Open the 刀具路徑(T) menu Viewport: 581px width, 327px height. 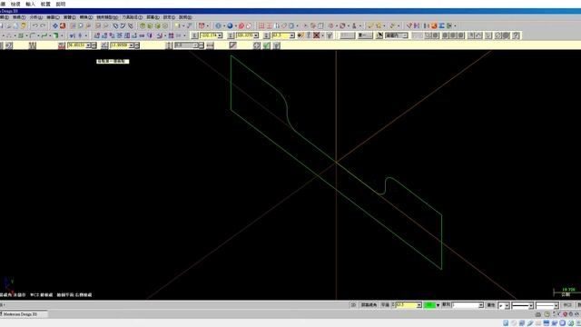pos(132,17)
